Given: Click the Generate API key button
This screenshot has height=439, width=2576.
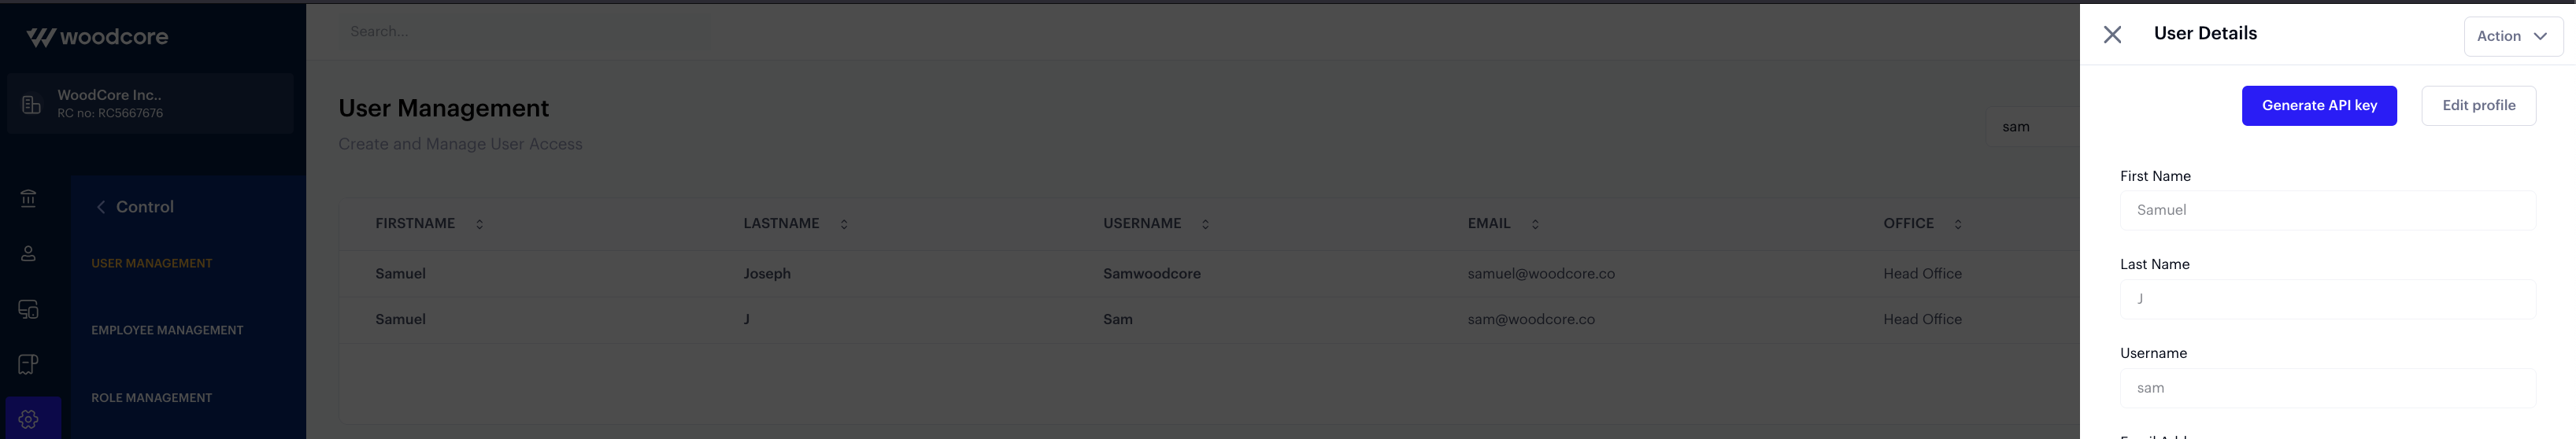Looking at the screenshot, I should pyautogui.click(x=2318, y=106).
